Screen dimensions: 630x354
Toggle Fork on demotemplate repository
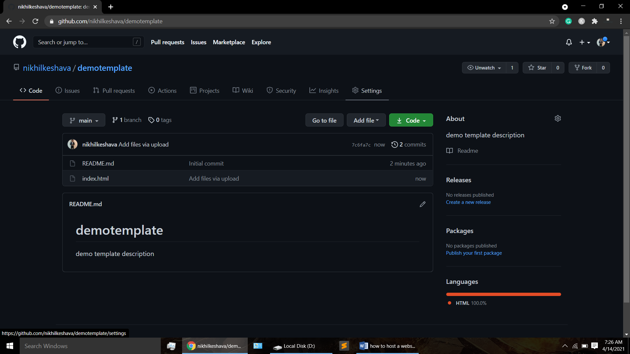590,68
